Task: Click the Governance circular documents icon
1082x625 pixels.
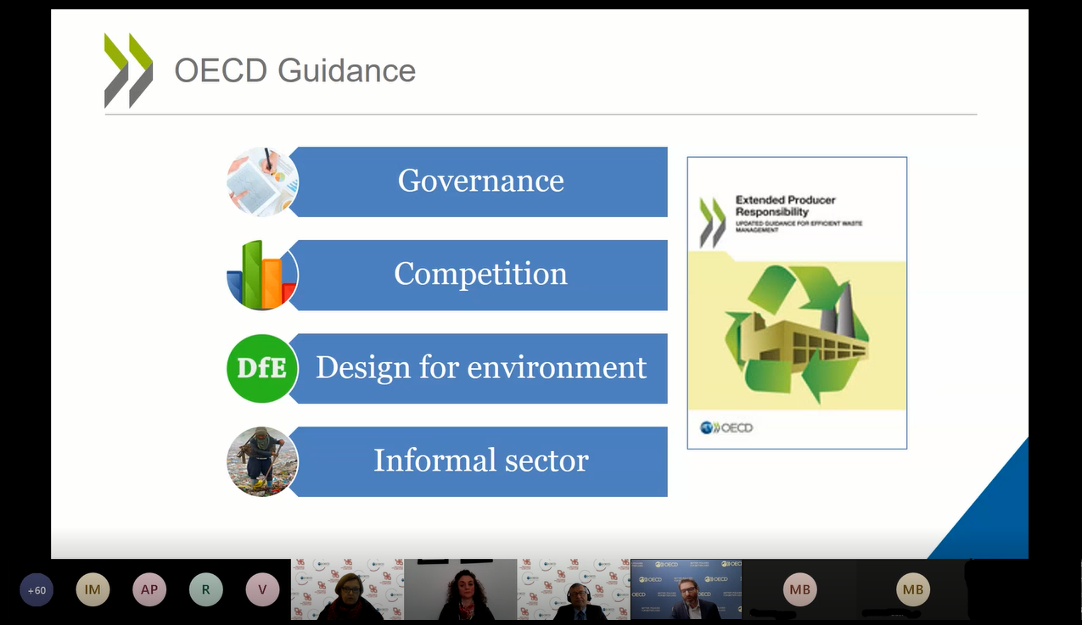Action: [262, 181]
